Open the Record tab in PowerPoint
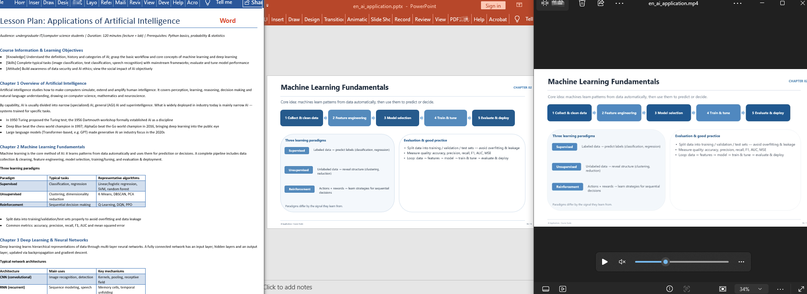 (402, 19)
